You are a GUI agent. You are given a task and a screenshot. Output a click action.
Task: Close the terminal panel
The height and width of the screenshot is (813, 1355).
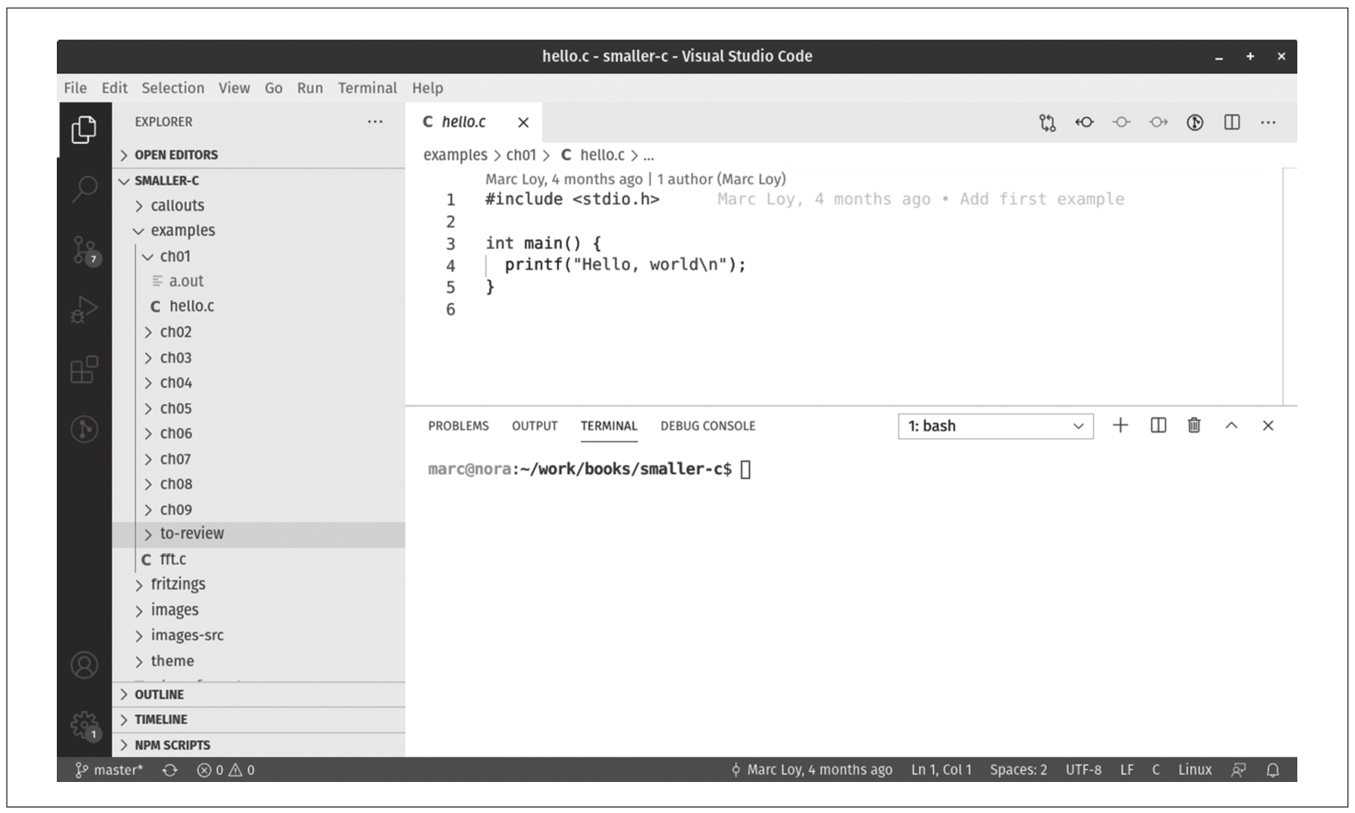point(1268,425)
